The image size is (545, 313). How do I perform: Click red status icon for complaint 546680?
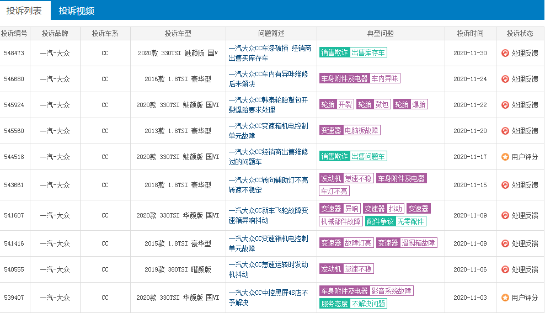pos(505,79)
